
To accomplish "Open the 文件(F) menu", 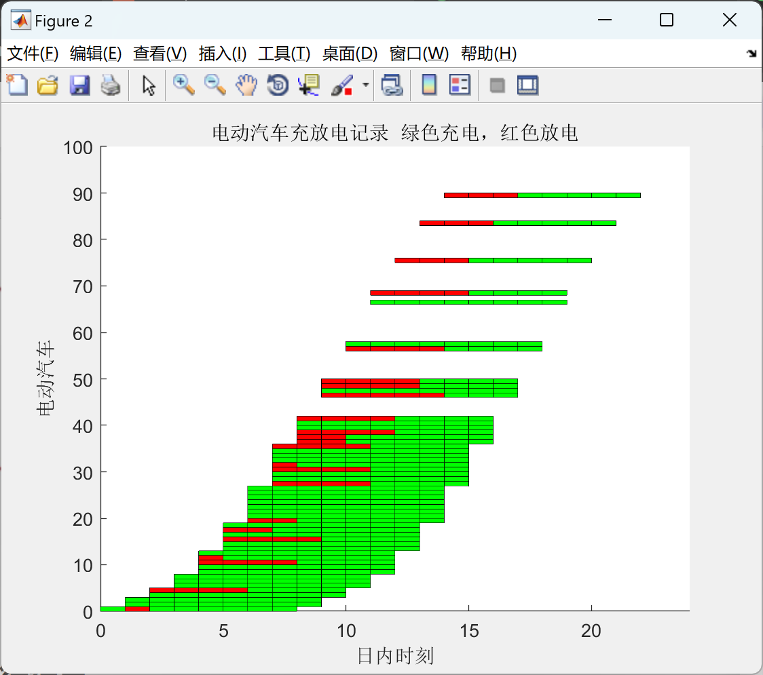I will [33, 54].
